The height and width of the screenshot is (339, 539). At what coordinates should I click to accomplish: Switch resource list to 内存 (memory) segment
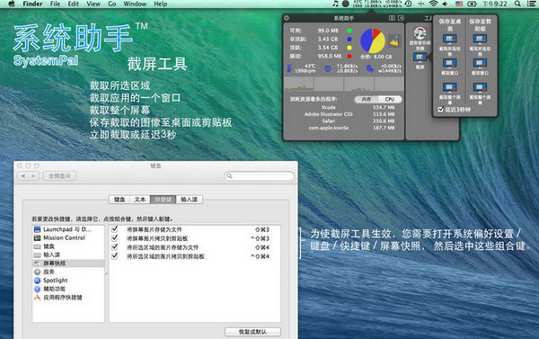click(367, 99)
